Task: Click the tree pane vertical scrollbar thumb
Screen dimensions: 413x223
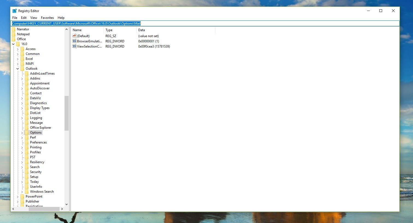Action: [x=66, y=113]
